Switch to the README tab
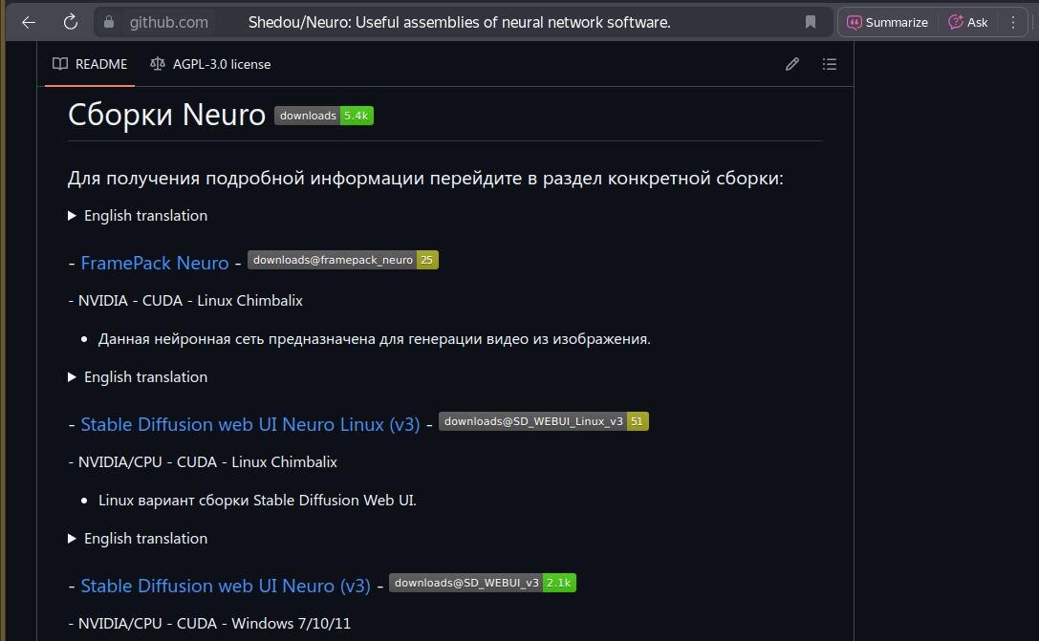Screen dimensions: 1039x641 pyautogui.click(x=90, y=64)
